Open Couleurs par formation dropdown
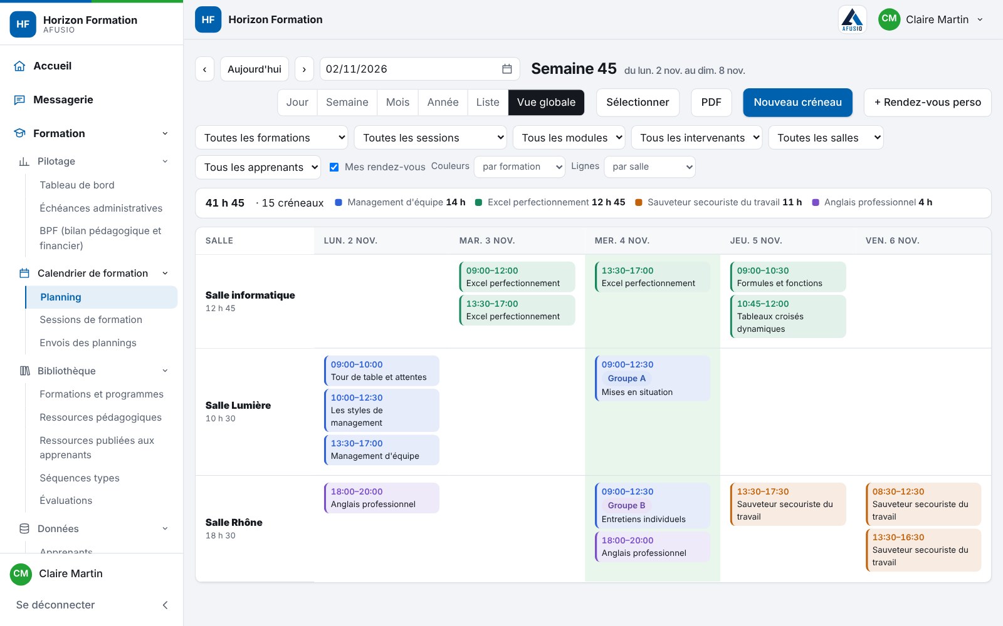Image resolution: width=1003 pixels, height=626 pixels. pos(520,167)
